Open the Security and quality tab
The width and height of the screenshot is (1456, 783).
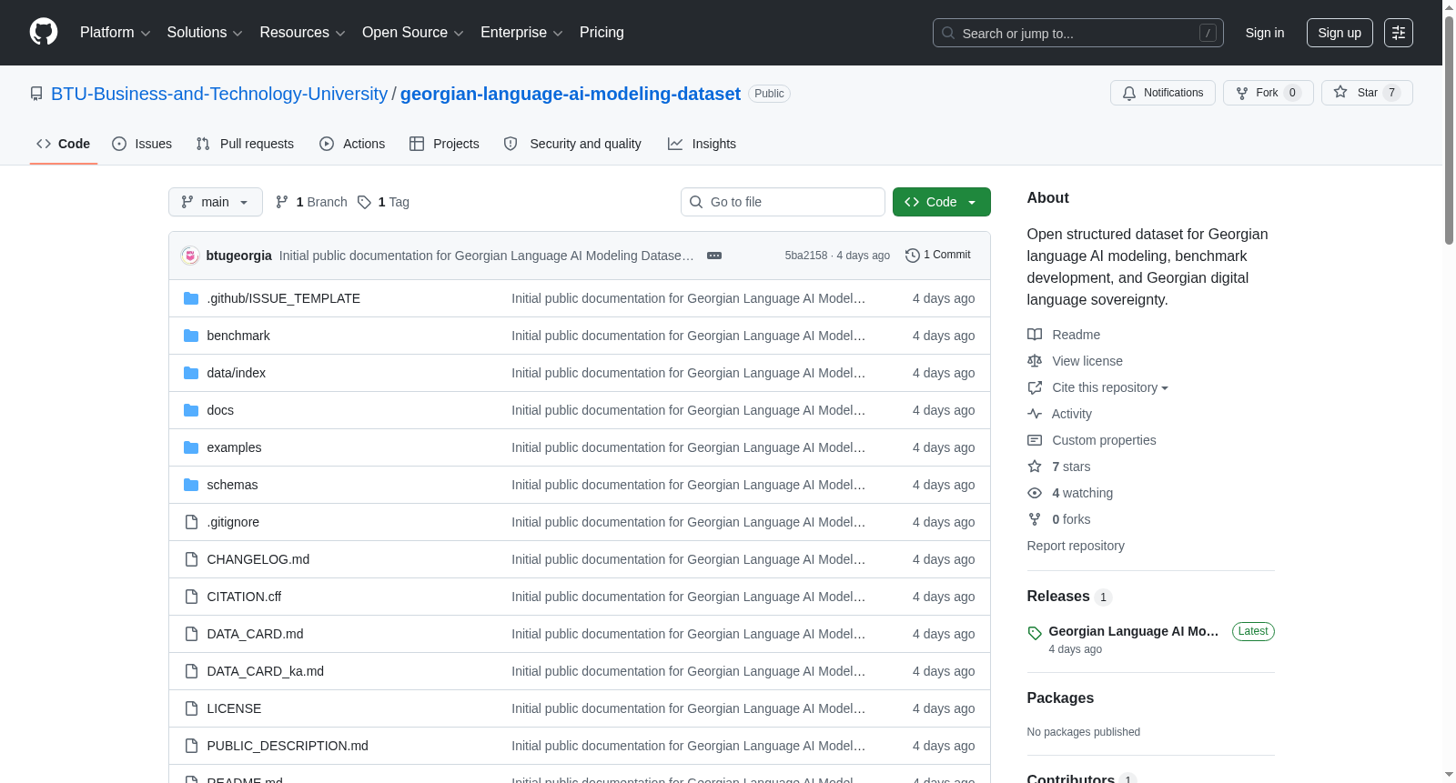coord(572,144)
